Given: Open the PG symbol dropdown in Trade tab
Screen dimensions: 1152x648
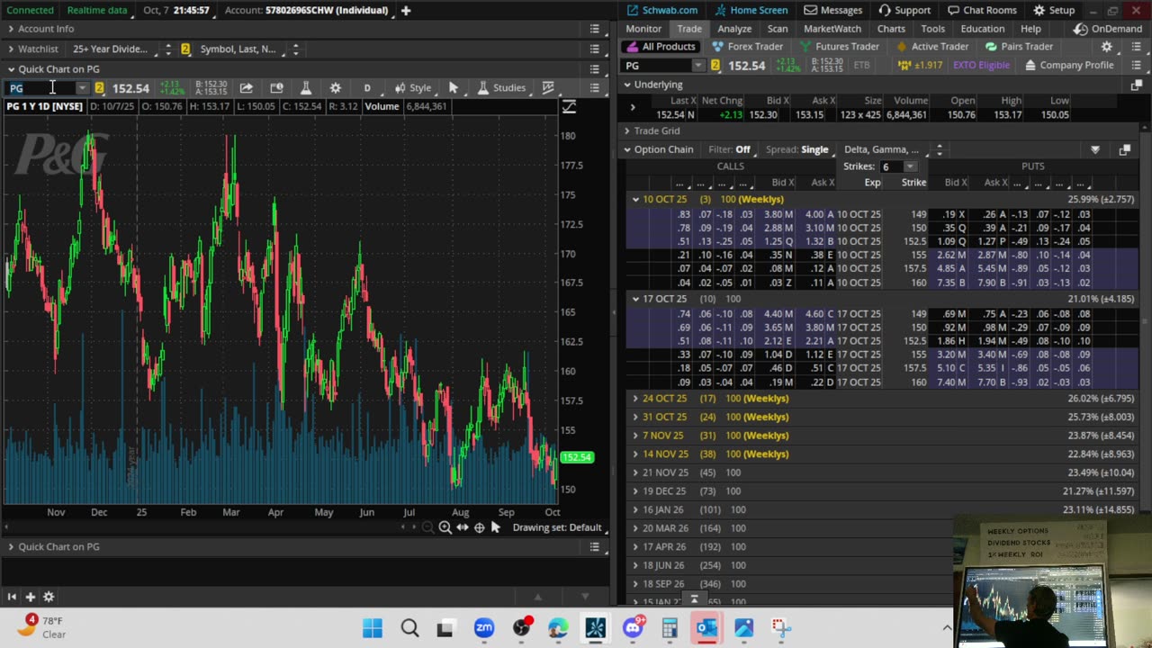Looking at the screenshot, I should coord(698,66).
